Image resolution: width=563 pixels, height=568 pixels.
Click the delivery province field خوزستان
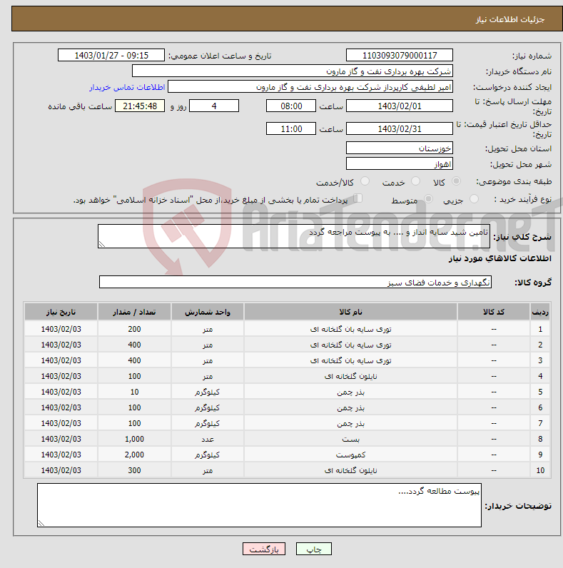click(400, 148)
